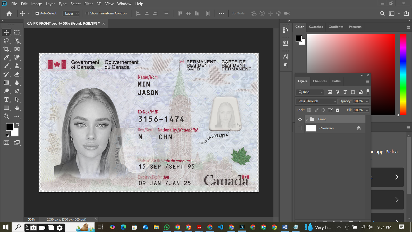This screenshot has height=232, width=412.
Task: Select the Frame tool
Action: (17, 49)
